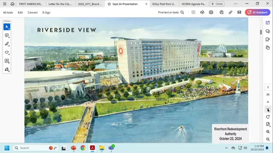Open the hamburger menu
Viewport: 273px width, 153px height.
5,4
